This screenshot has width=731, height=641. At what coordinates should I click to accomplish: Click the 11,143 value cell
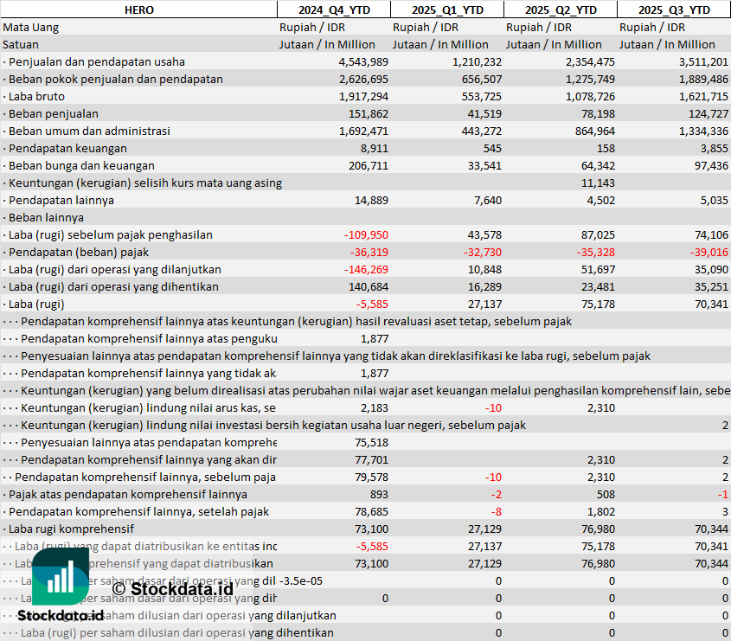point(598,183)
